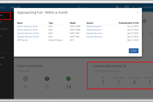Click the System column header

pyautogui.click(x=90, y=23)
